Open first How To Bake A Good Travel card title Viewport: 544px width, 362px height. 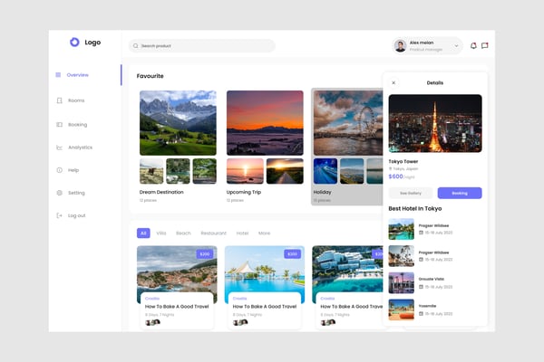coord(177,307)
